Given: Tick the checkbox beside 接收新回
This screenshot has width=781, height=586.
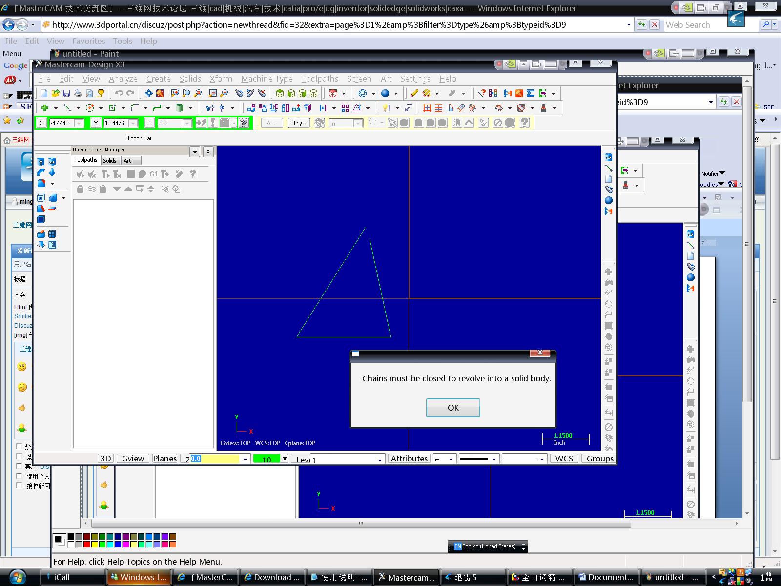Looking at the screenshot, I should click(x=20, y=485).
